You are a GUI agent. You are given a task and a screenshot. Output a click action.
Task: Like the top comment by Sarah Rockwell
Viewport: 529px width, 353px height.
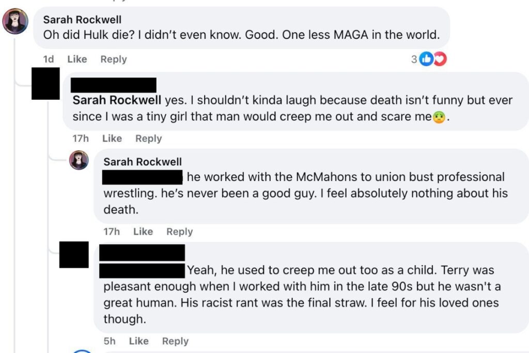77,59
